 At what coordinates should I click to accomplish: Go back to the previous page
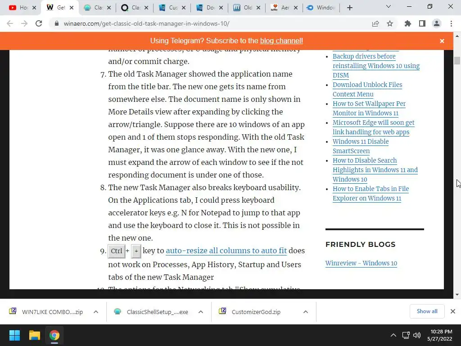(x=10, y=23)
